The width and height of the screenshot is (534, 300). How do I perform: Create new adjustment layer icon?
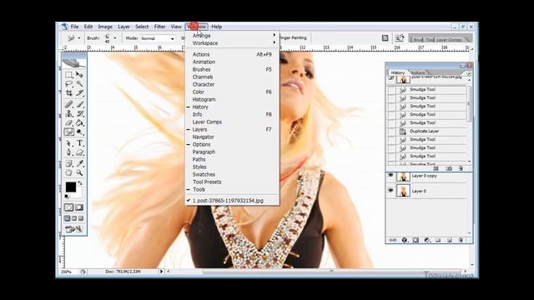tap(426, 240)
